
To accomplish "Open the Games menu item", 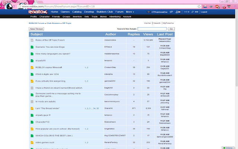I will [65, 12].
